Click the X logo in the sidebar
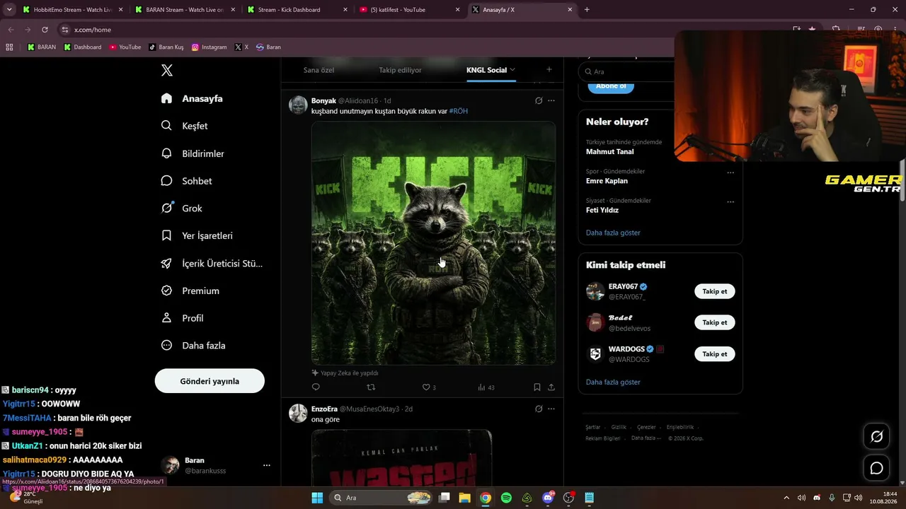The width and height of the screenshot is (906, 509). click(x=167, y=70)
